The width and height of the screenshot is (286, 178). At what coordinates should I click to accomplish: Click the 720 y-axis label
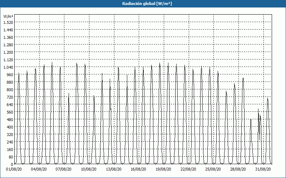pyautogui.click(x=10, y=97)
